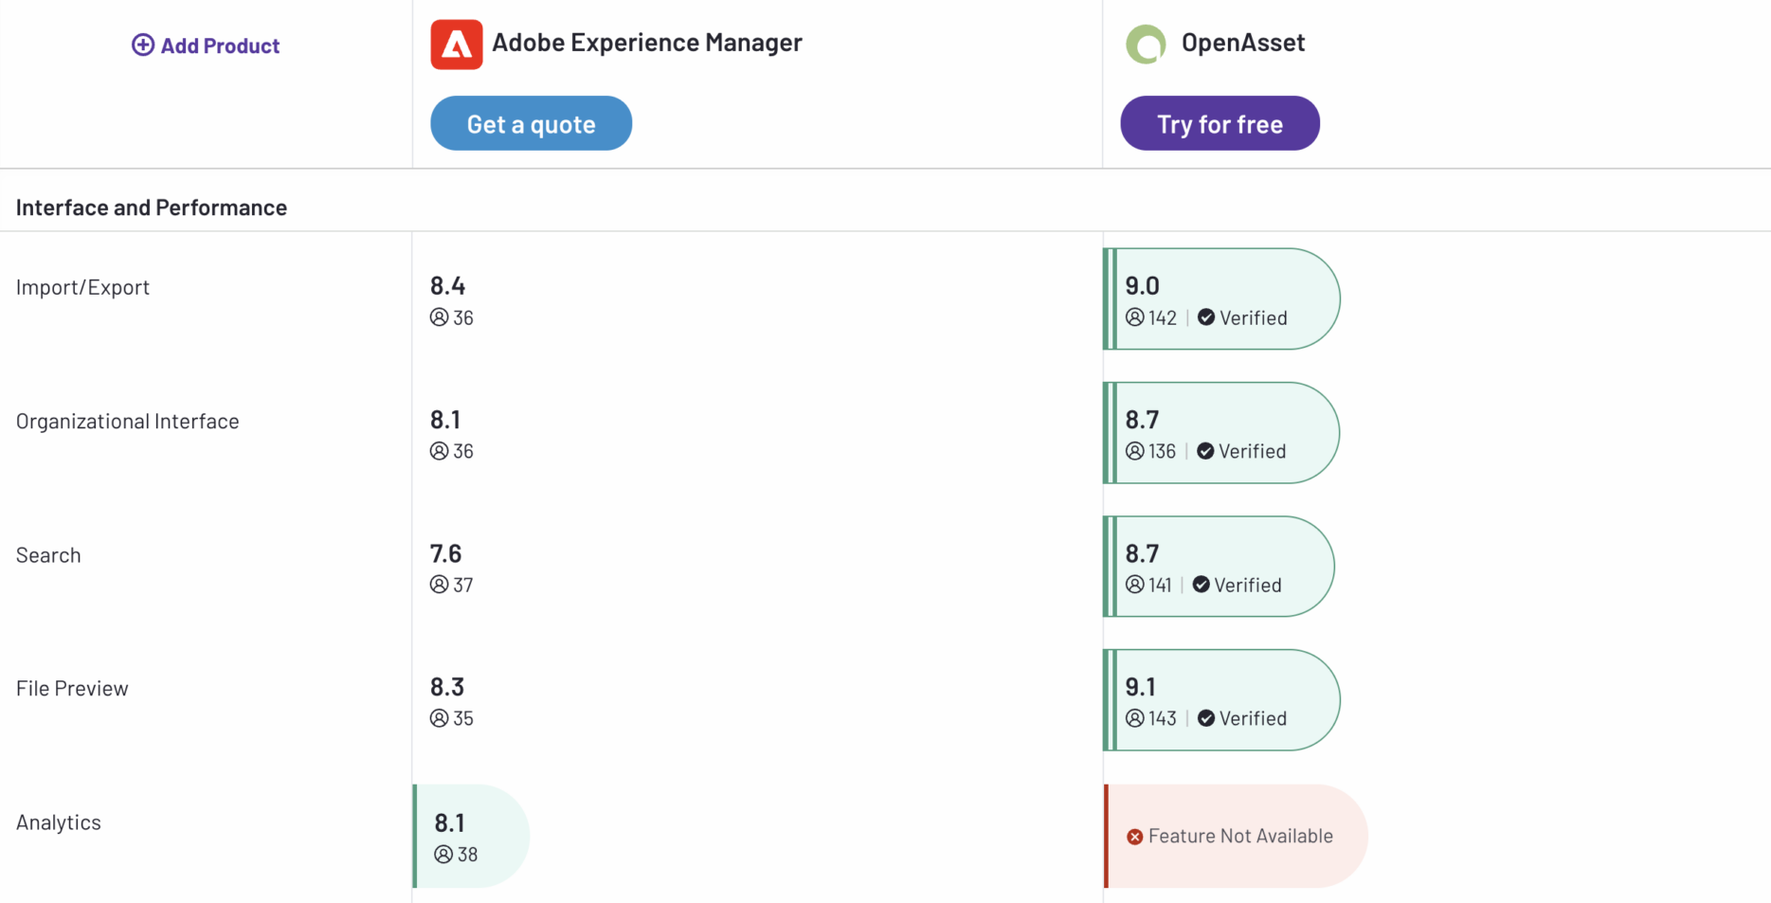Click reviewer icon beside OpenAsset 141

tap(1135, 585)
